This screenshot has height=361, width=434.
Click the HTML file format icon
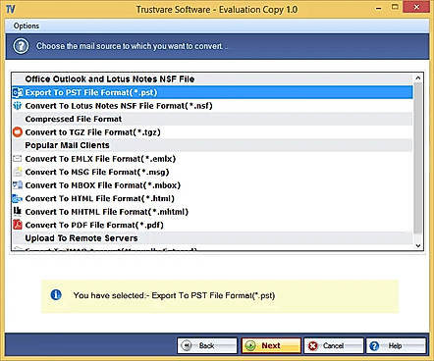pyautogui.click(x=18, y=198)
